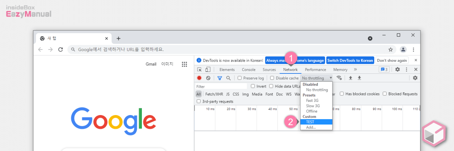The width and height of the screenshot is (454, 151).
Task: Open network conditions Wi-Fi icon
Action: [339, 78]
